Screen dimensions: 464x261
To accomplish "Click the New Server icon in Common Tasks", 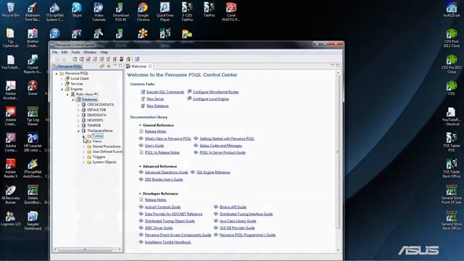I will pos(143,99).
